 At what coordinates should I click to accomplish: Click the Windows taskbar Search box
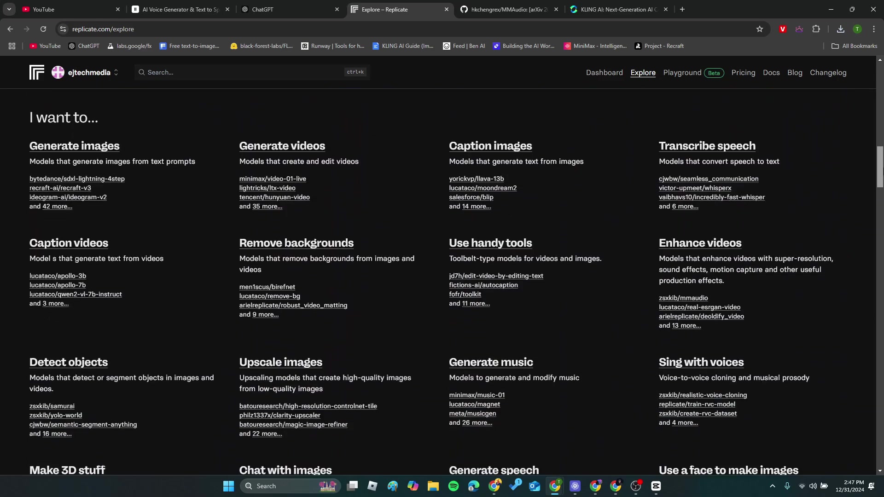[290, 486]
